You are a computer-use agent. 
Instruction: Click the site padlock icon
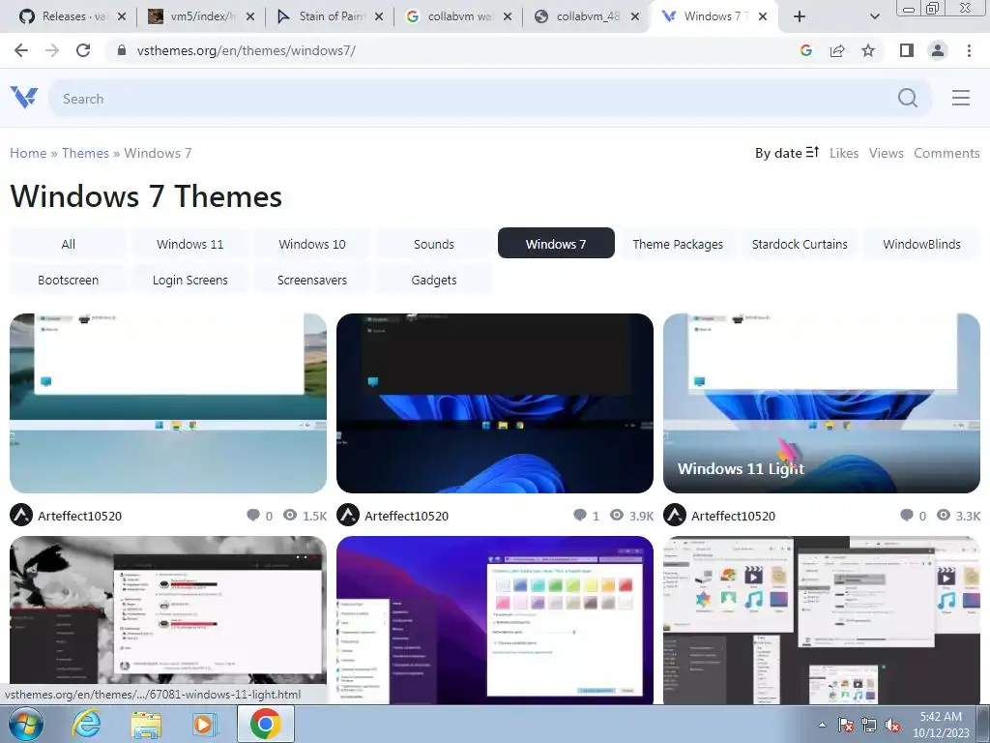122,50
